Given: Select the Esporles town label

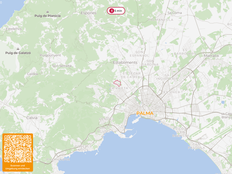Looking at the screenshot, I should pyautogui.click(x=89, y=13).
